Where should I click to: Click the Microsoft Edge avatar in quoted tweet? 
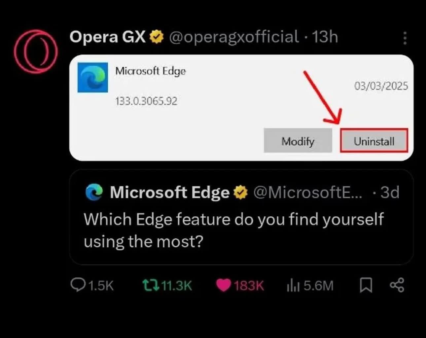[94, 192]
